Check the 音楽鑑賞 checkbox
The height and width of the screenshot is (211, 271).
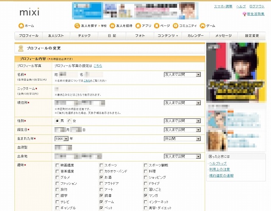pyautogui.click(x=57, y=171)
